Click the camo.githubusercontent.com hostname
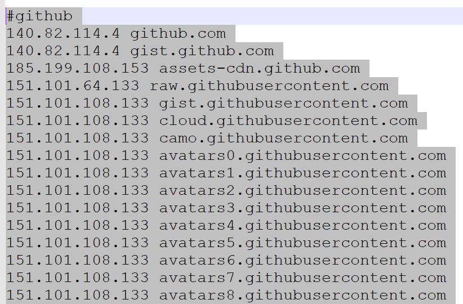 (283, 138)
